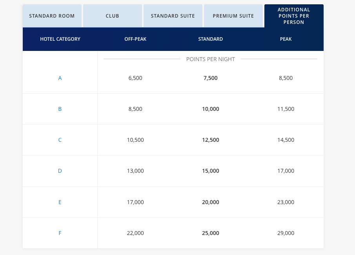
Task: Select the Off-Peak column header
Action: tap(135, 39)
